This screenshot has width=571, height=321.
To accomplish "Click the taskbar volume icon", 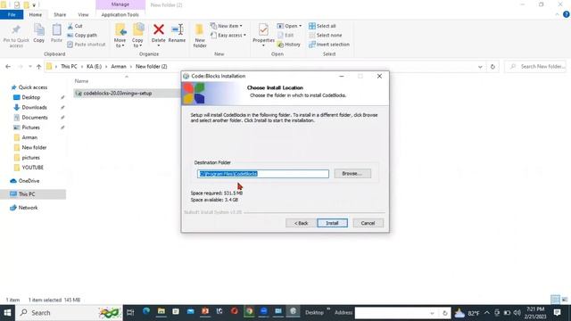I will point(517,313).
